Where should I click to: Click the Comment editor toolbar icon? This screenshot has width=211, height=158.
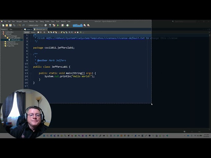tap(81, 32)
